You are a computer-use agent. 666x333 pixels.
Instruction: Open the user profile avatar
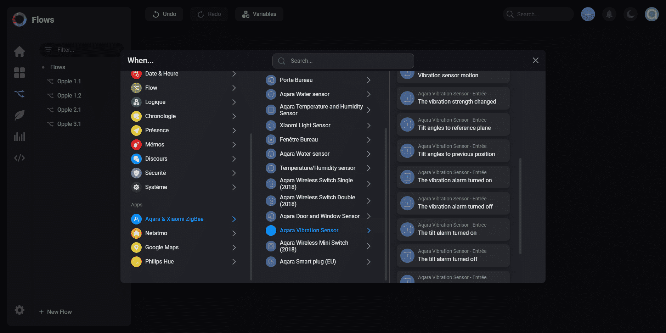click(652, 14)
